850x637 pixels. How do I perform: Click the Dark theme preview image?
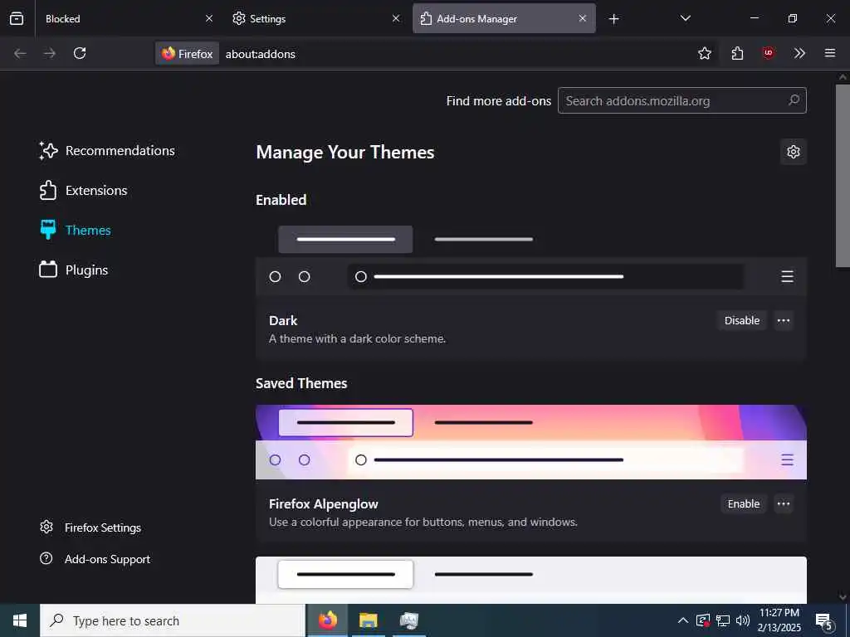[x=531, y=259]
